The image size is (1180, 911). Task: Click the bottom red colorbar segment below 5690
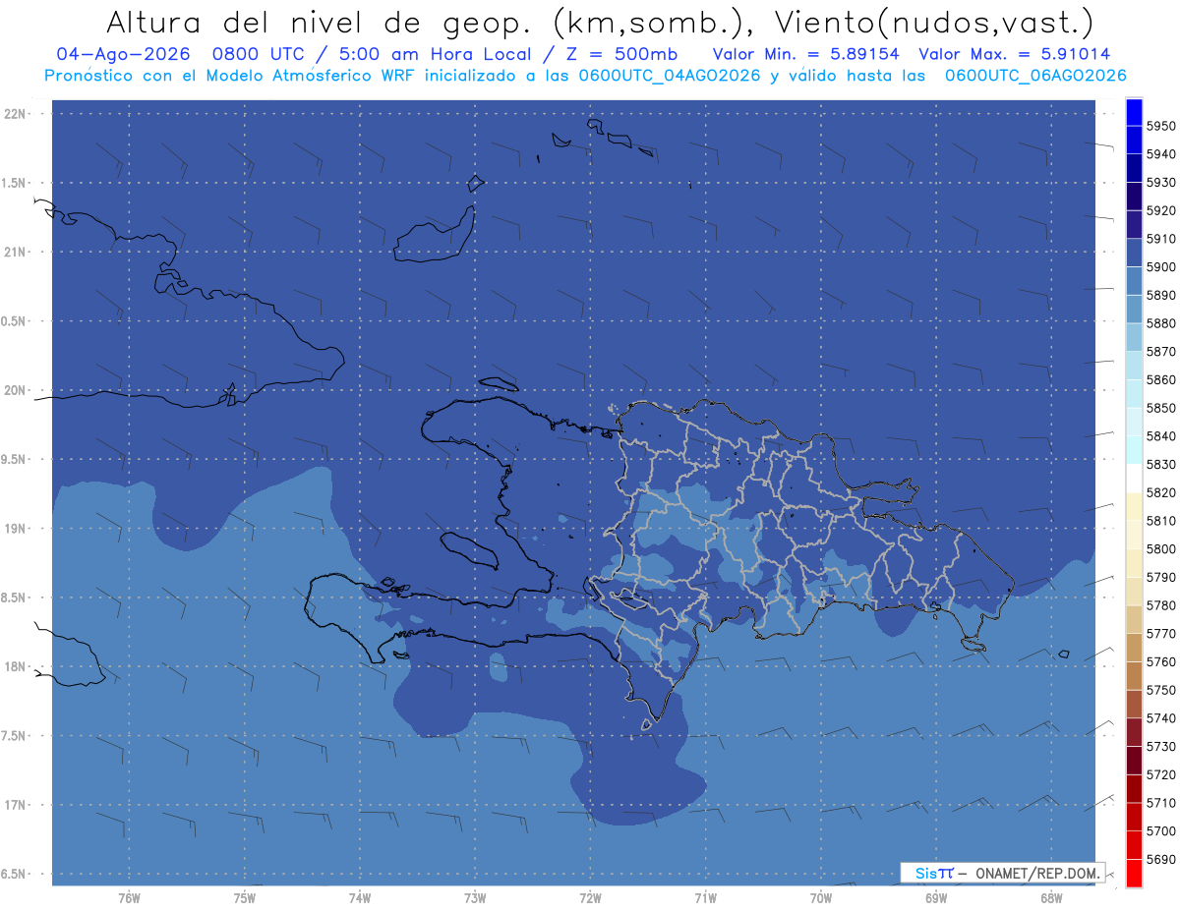pos(1134,873)
